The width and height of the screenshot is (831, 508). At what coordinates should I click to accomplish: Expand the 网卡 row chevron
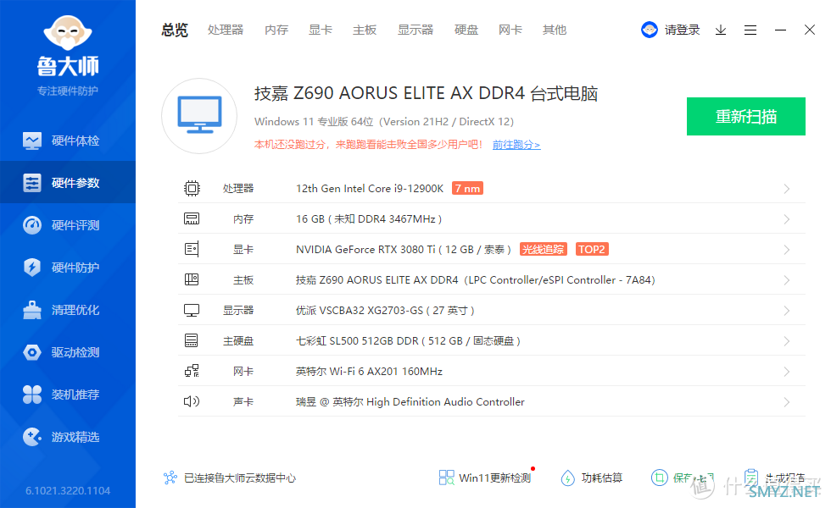(787, 372)
